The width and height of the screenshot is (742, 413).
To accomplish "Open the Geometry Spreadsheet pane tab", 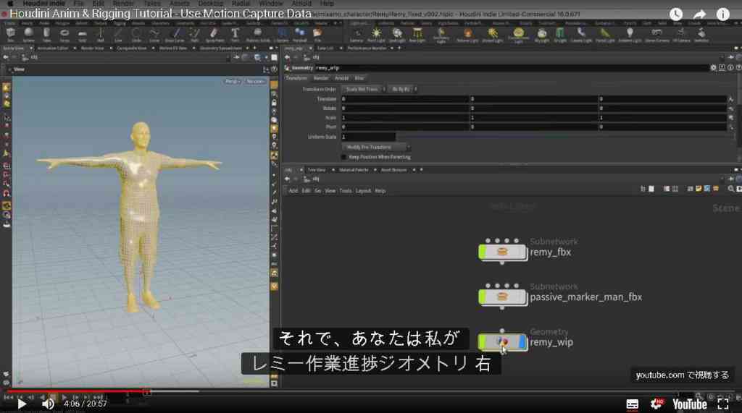I will pos(220,48).
